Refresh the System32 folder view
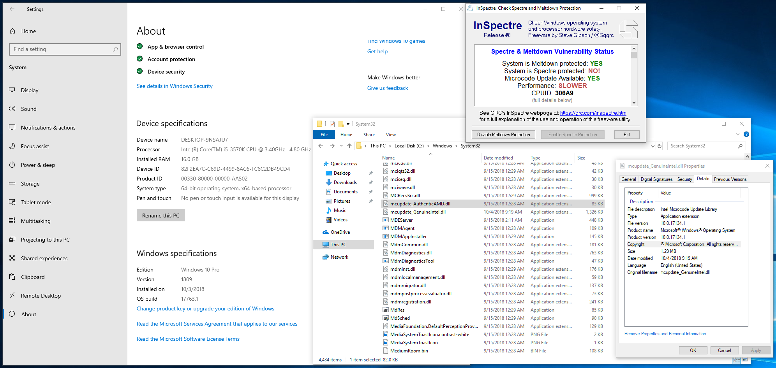 click(x=660, y=146)
